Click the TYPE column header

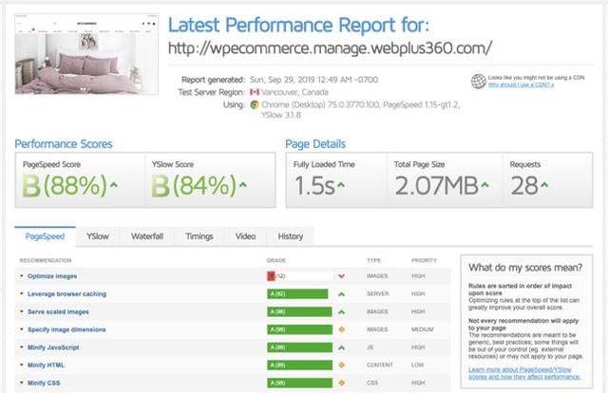[373, 260]
